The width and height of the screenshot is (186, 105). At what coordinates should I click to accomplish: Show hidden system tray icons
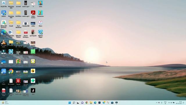pyautogui.click(x=157, y=103)
